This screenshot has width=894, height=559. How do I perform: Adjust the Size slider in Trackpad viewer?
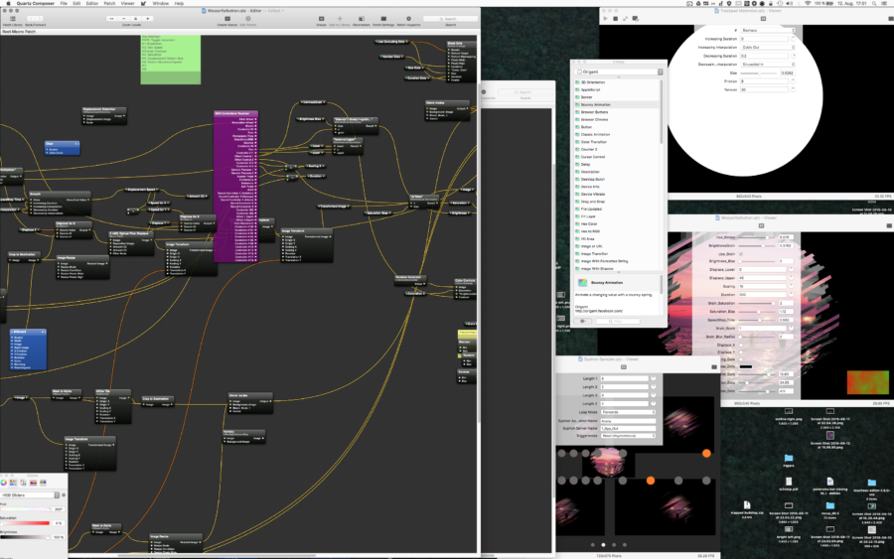(759, 72)
